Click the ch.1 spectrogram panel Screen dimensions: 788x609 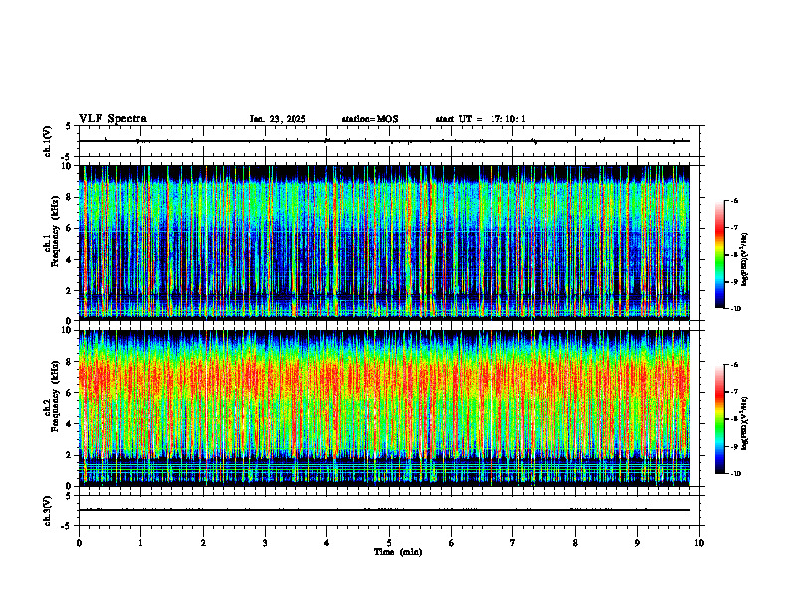[x=384, y=242]
